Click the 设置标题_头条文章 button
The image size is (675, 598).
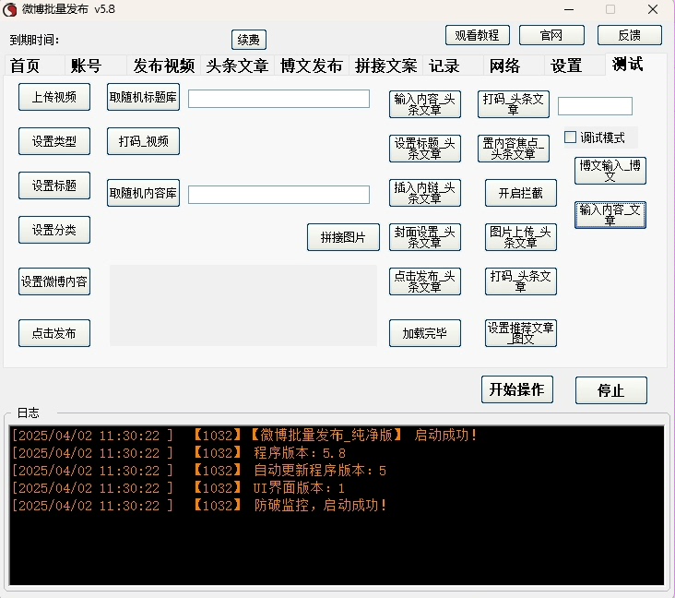(425, 149)
